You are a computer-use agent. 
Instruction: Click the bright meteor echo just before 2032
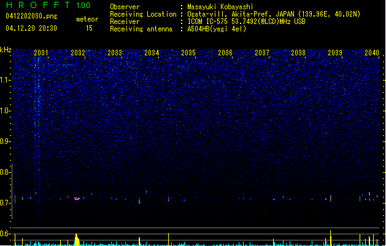pyautogui.click(x=77, y=199)
